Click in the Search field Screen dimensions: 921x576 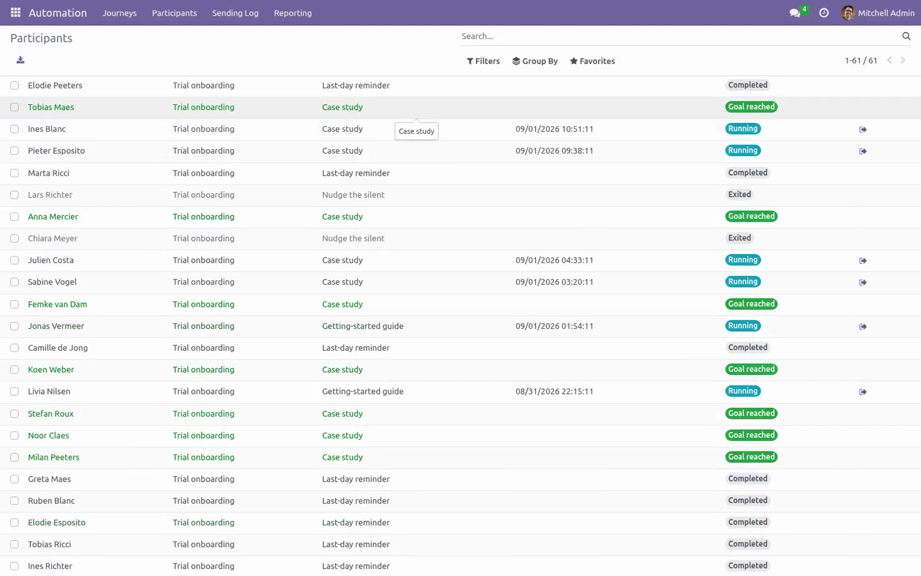click(679, 36)
